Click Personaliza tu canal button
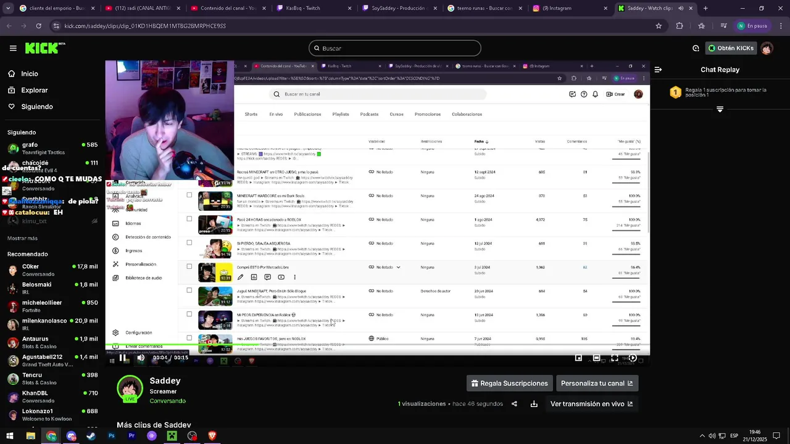 [597, 384]
